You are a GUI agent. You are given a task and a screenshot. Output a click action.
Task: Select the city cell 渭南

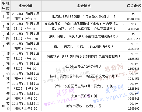tap(8, 56)
